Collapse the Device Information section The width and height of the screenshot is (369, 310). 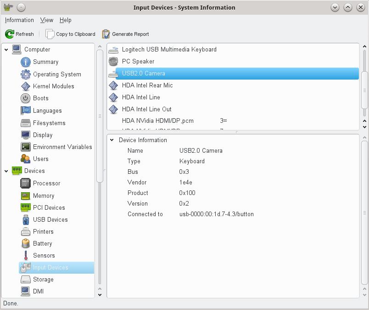click(112, 140)
